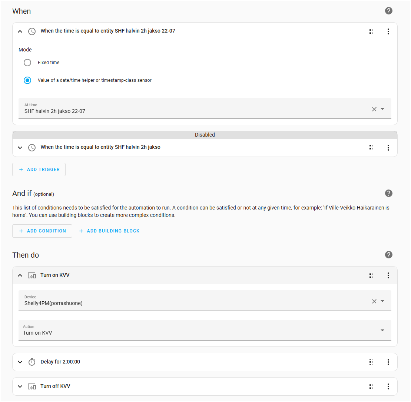The image size is (411, 402).
Task: Click the Add Condition button
Action: [42, 231]
